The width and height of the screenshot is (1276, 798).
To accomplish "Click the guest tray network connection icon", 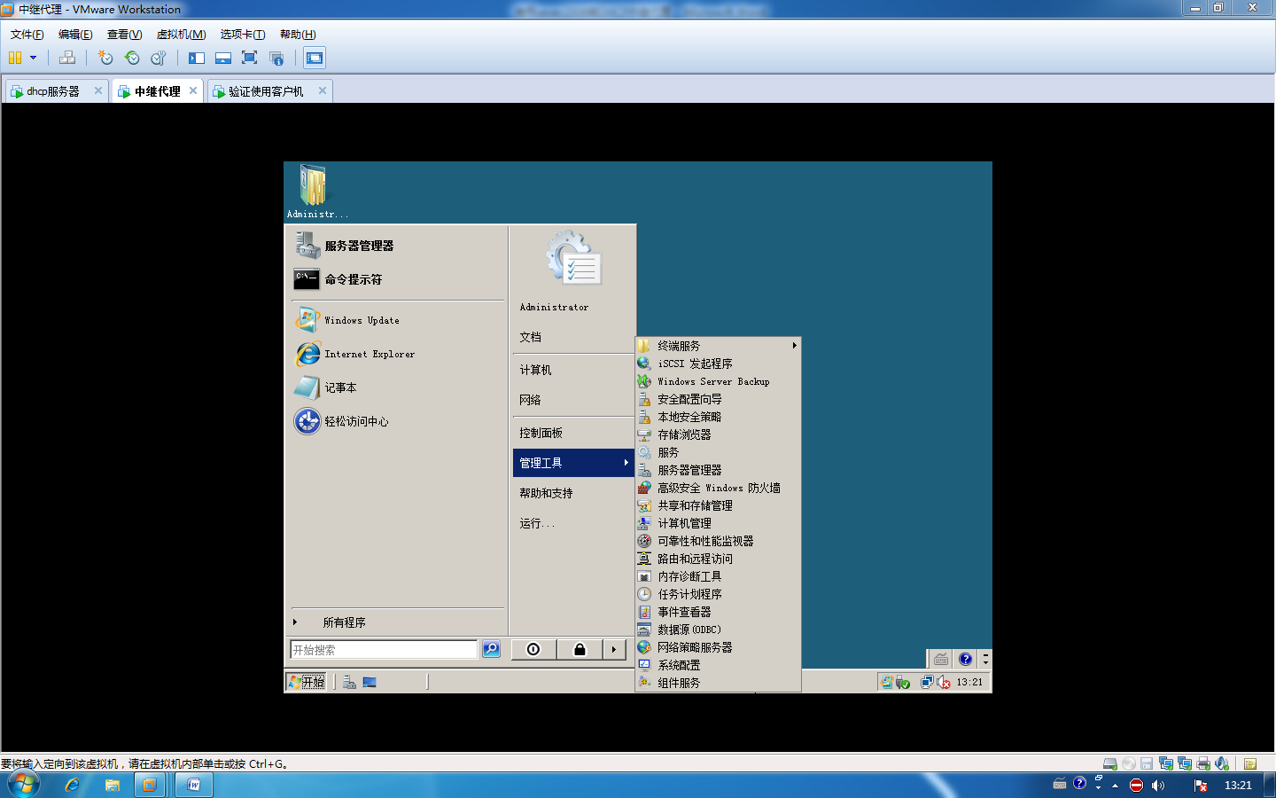I will coord(927,682).
